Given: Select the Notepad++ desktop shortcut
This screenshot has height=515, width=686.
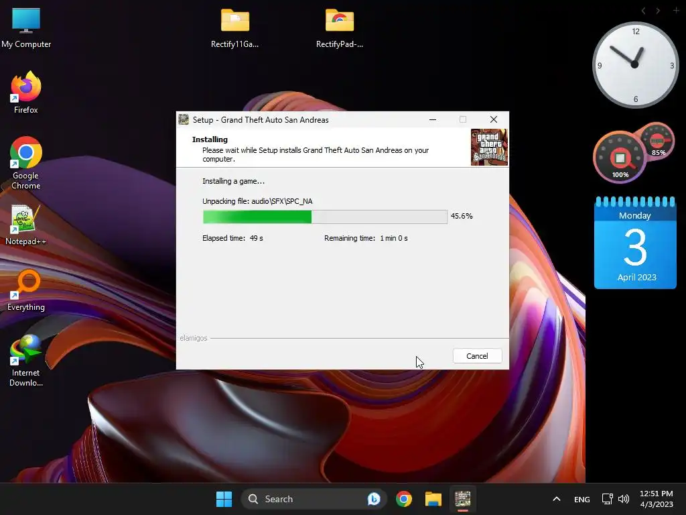Looking at the screenshot, I should click(x=26, y=225).
